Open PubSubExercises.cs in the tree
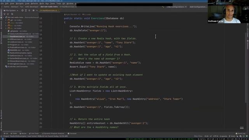Viewport: 249px width, 140px height. 18,47
